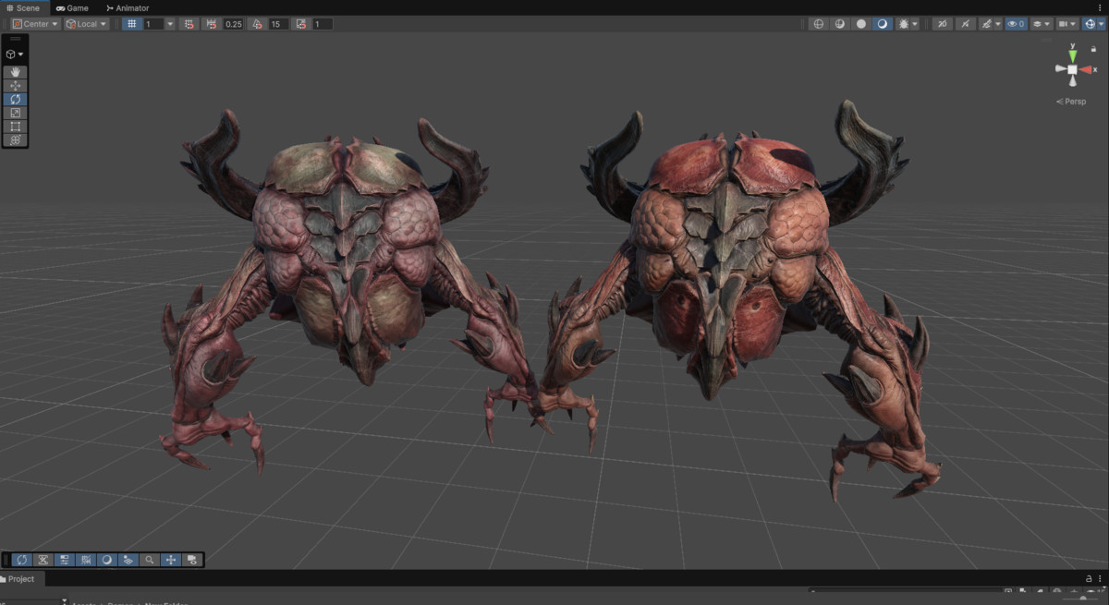1109x605 pixels.
Task: Click the four-arrow move icon in bottom overlay
Action: pos(171,560)
